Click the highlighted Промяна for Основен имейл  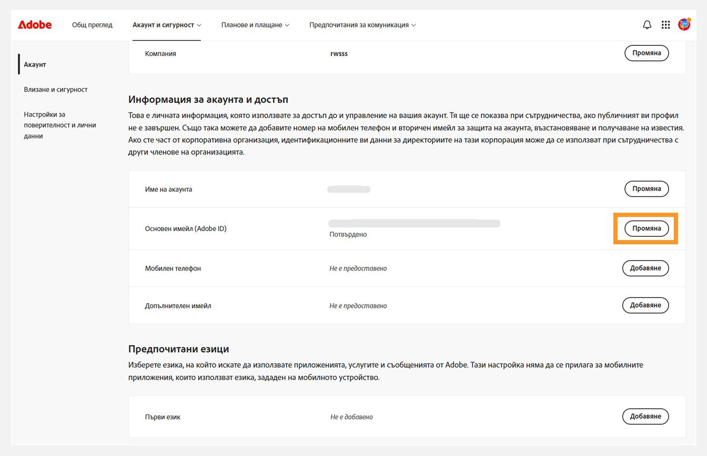click(x=646, y=228)
